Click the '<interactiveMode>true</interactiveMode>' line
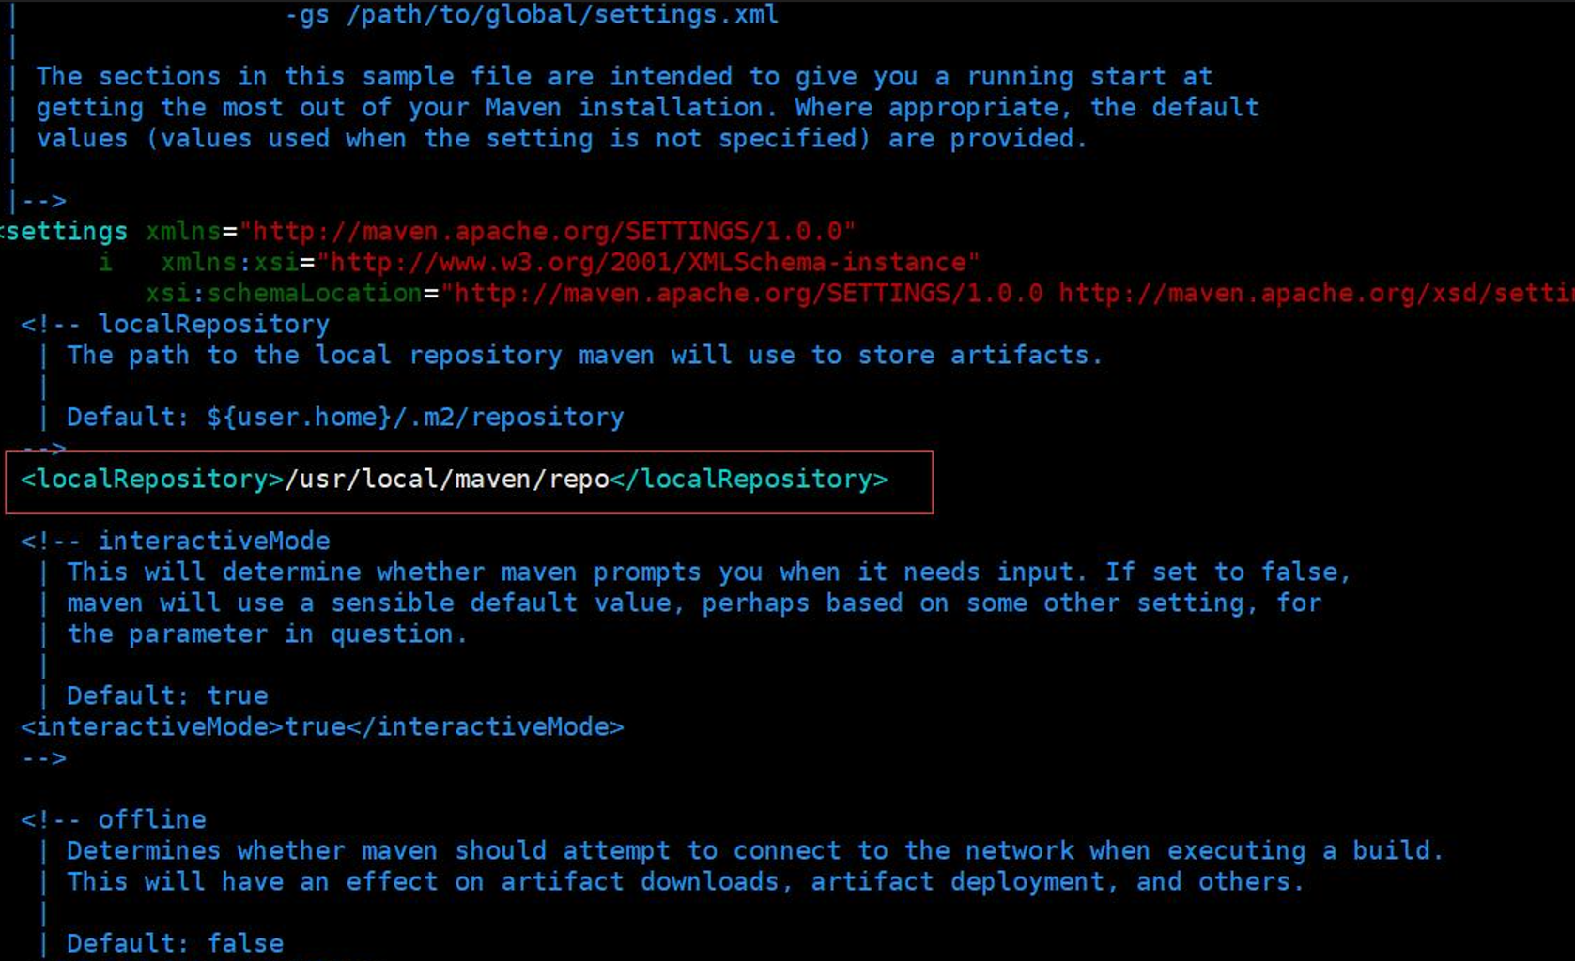Viewport: 1575px width, 961px height. point(322,726)
